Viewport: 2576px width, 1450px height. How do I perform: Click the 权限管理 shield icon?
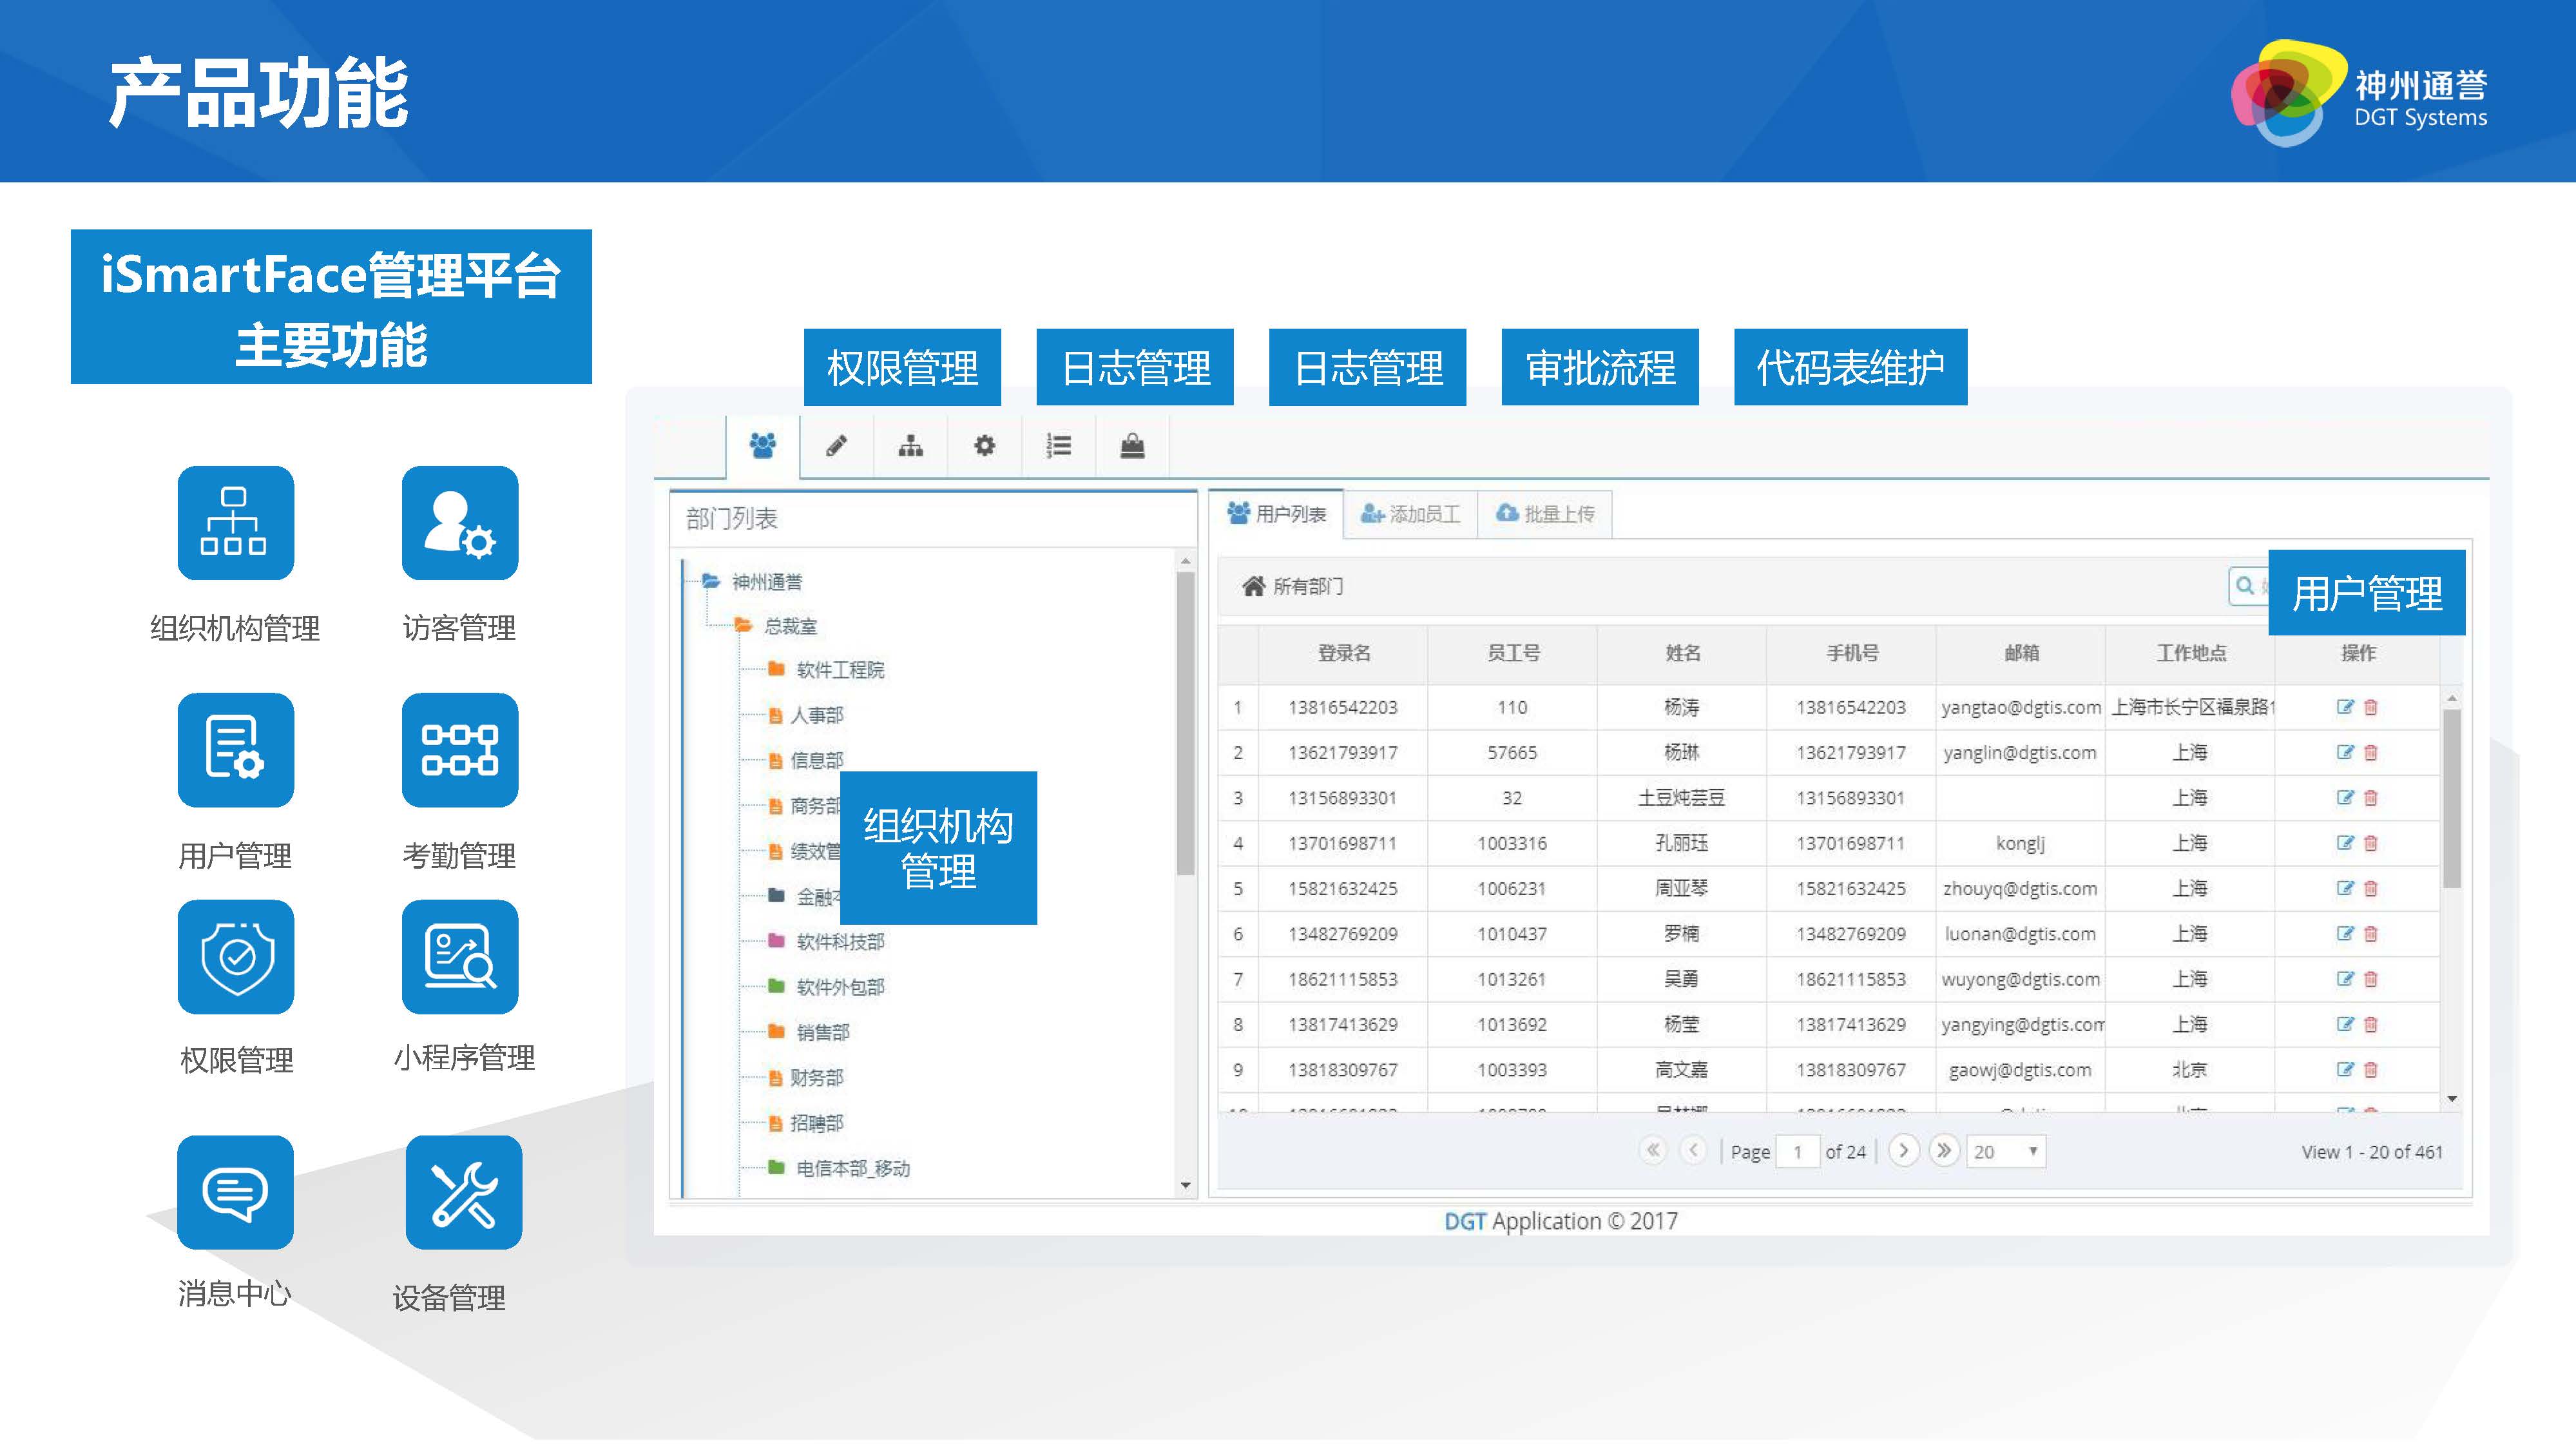point(235,957)
